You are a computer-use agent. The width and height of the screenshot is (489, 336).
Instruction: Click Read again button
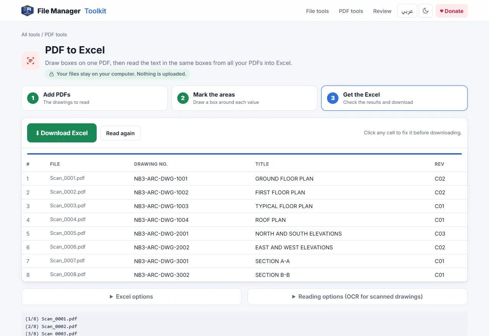pyautogui.click(x=120, y=133)
